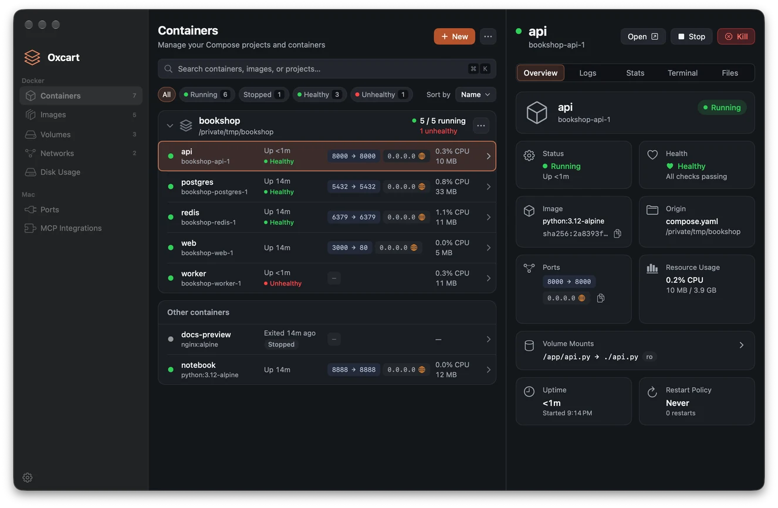This screenshot has height=508, width=778.
Task: Open the bookshop project more options menu
Action: [x=481, y=126]
